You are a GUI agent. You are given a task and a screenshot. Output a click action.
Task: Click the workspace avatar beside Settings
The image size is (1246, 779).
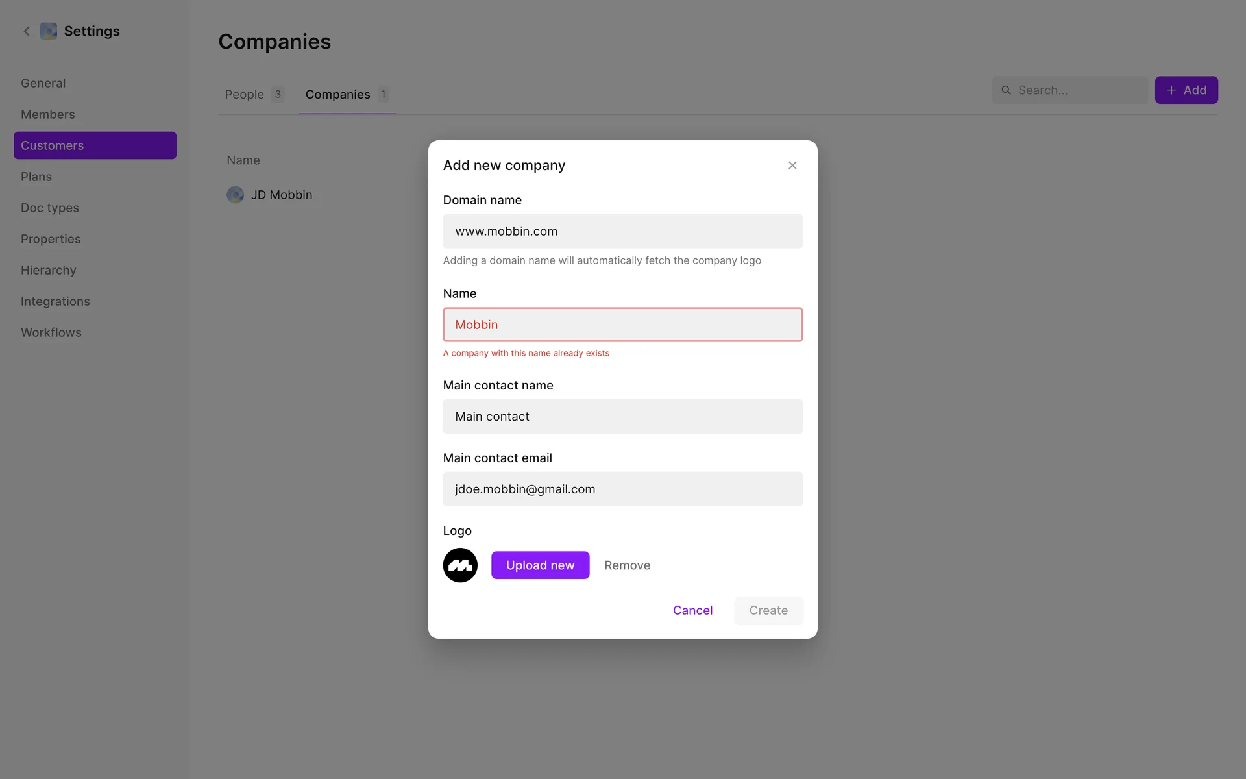pos(48,31)
